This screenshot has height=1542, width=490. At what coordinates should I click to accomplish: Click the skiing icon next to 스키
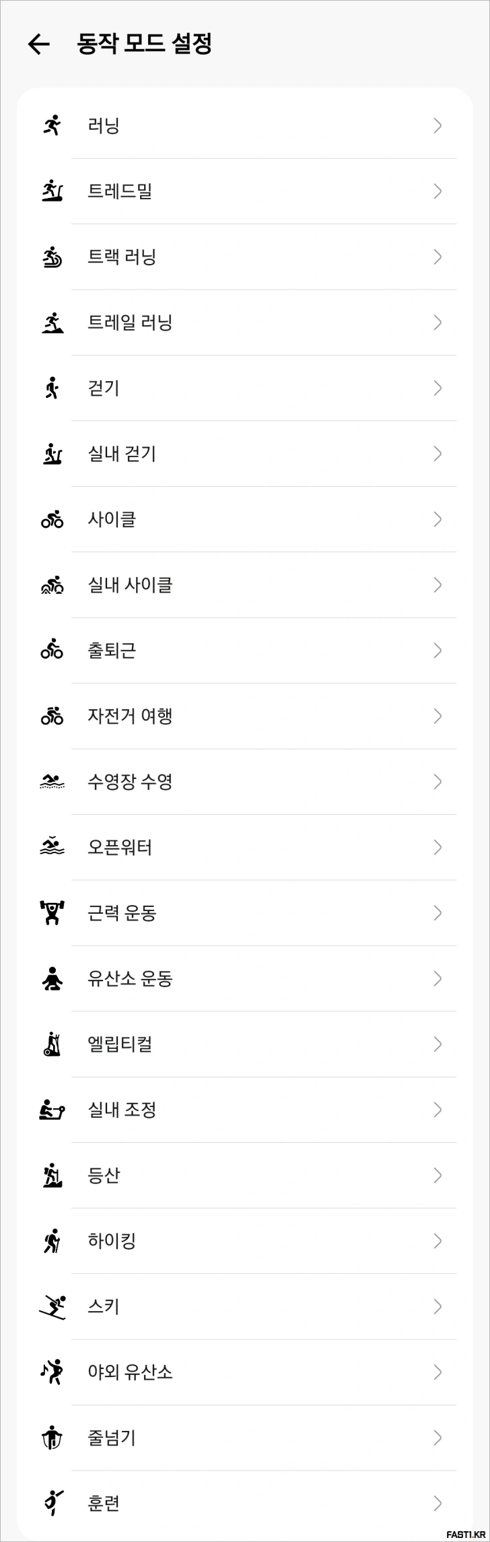click(51, 1306)
